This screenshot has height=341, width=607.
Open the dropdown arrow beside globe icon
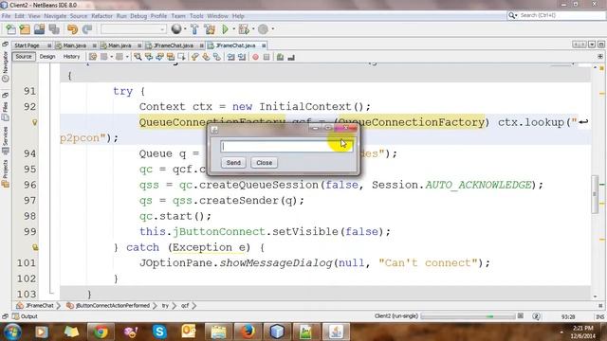185,29
